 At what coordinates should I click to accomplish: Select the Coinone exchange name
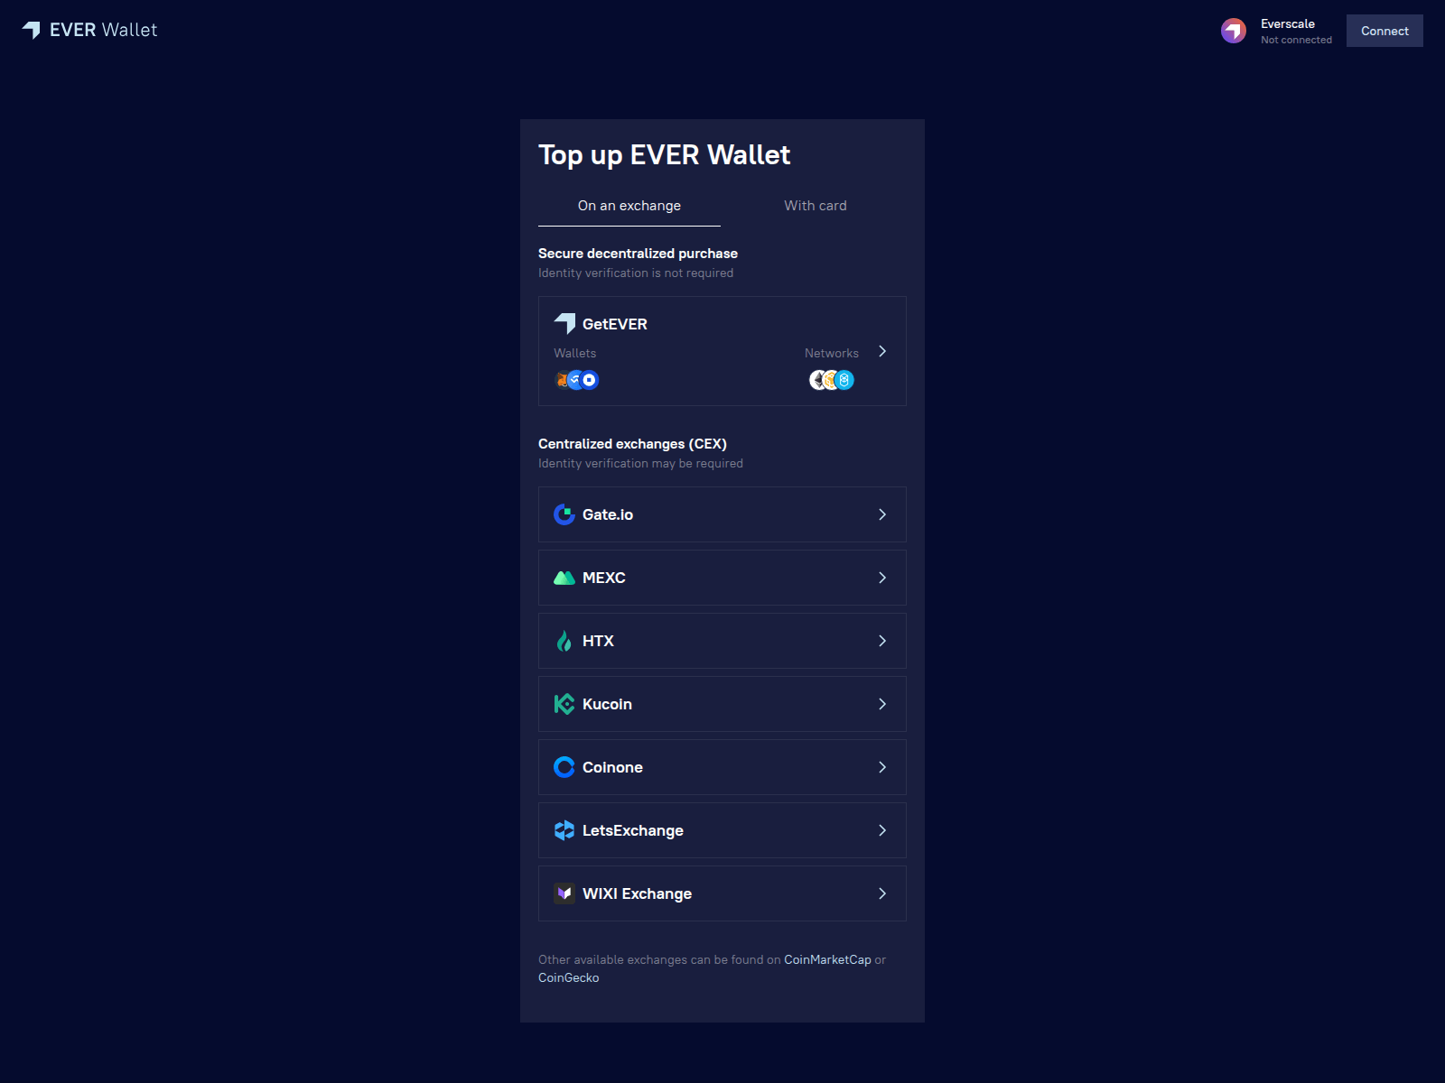(x=612, y=767)
